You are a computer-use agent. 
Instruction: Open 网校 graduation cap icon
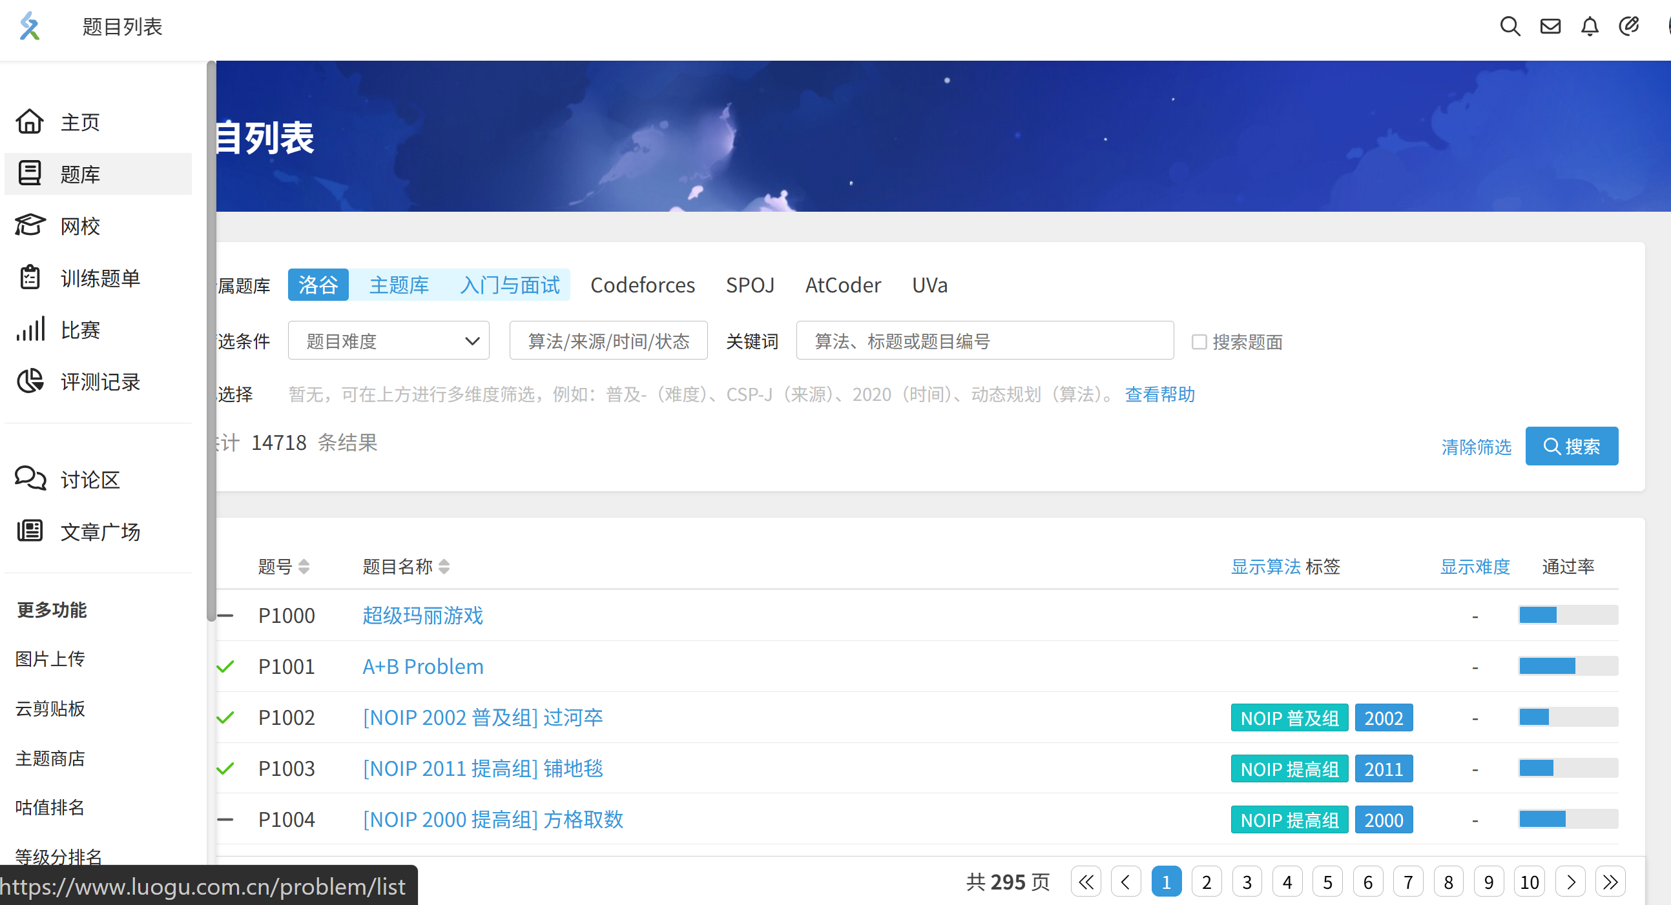point(30,225)
